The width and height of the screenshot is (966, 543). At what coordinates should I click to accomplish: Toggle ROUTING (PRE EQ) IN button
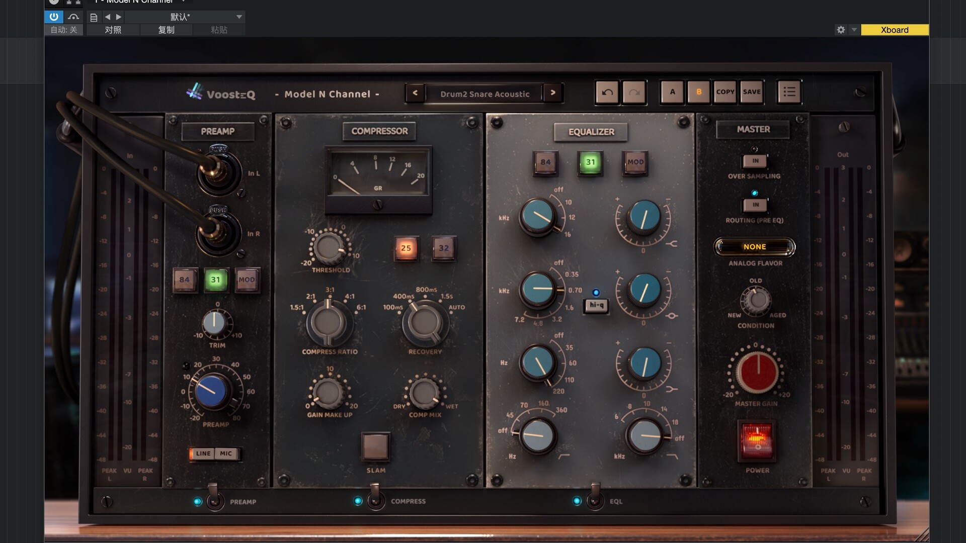[x=755, y=205]
